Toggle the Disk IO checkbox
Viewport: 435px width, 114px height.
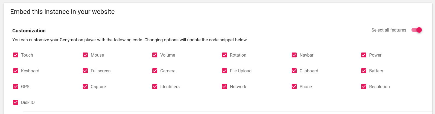click(x=16, y=102)
